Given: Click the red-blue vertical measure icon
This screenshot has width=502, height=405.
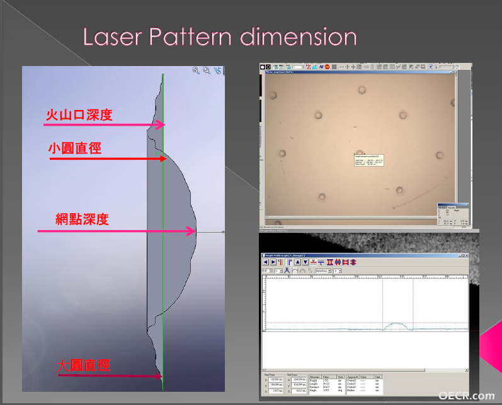Looking at the screenshot, I should click(330, 262).
